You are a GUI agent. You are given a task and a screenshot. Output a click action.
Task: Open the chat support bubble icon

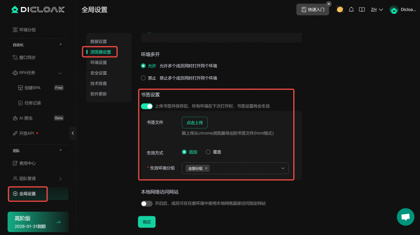point(406,217)
